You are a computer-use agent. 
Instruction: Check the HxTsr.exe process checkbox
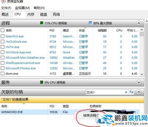(x=2, y=47)
